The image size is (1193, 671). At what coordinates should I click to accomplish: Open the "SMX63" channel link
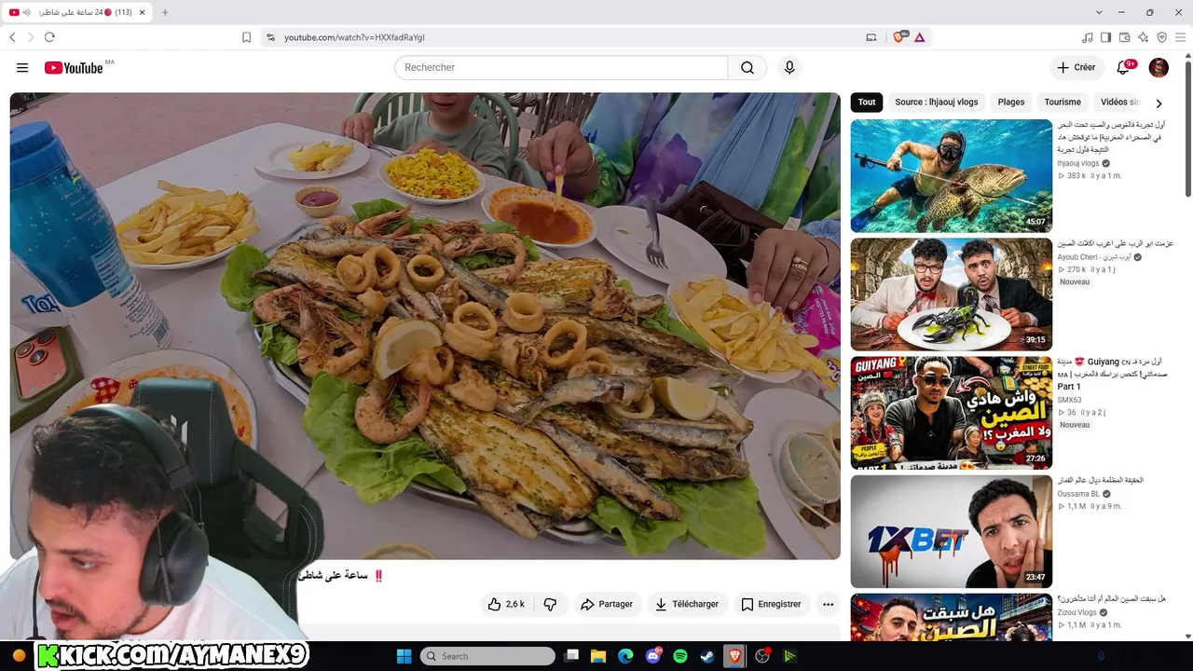click(1069, 400)
